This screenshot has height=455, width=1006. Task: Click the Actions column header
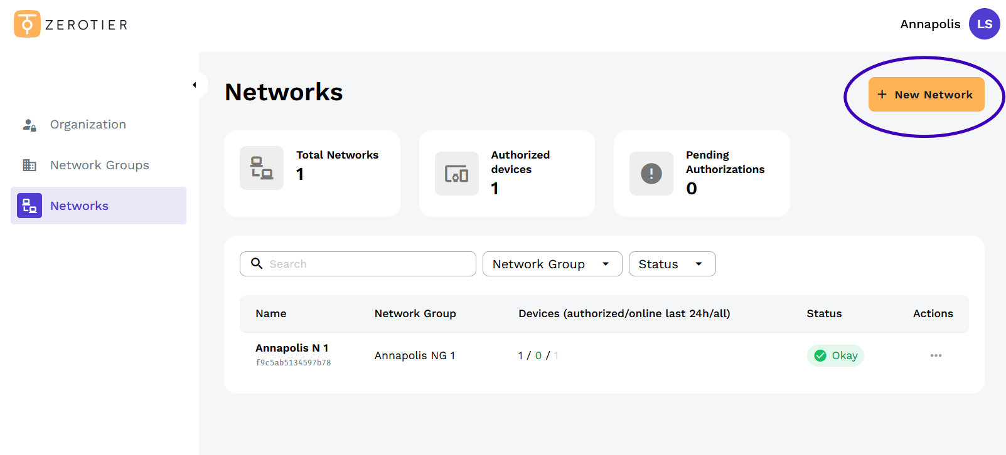(933, 313)
